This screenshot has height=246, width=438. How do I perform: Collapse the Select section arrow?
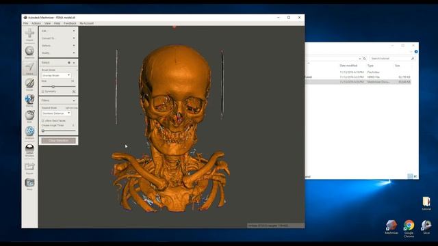tap(74, 63)
